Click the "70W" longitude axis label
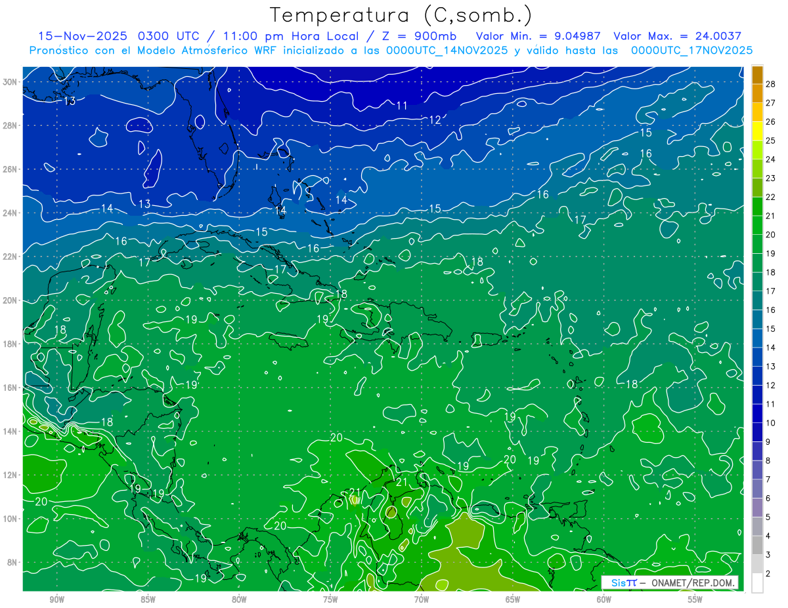Viewport: 788px width, 608px height. point(422,599)
